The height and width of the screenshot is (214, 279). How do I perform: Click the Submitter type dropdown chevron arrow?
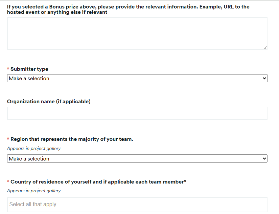pos(264,78)
